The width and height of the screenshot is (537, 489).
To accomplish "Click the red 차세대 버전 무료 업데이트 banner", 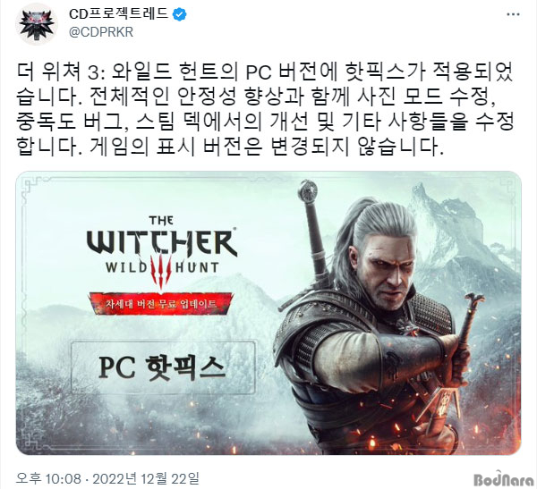I will click(x=161, y=304).
